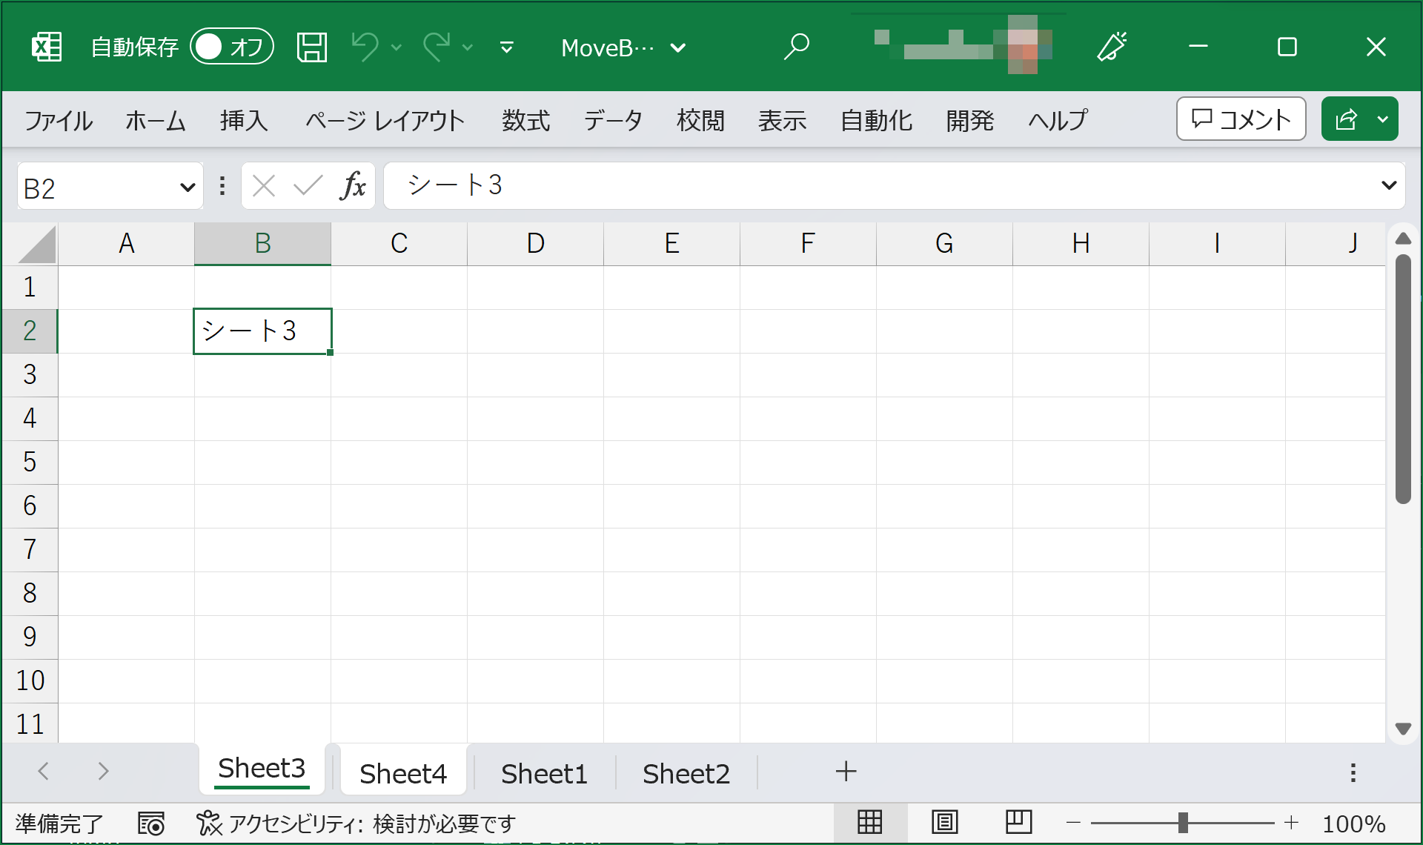Viewport: 1423px width, 845px height.
Task: Open the ヘルプ tab
Action: [x=1058, y=120]
